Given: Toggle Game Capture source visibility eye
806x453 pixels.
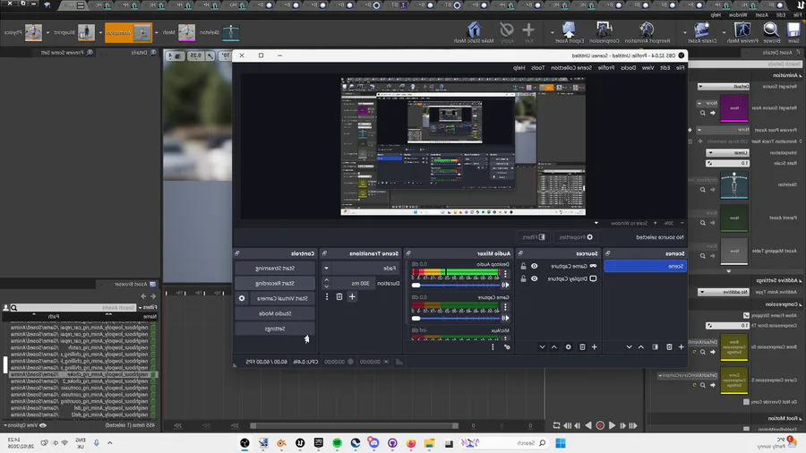Looking at the screenshot, I should coord(534,266).
